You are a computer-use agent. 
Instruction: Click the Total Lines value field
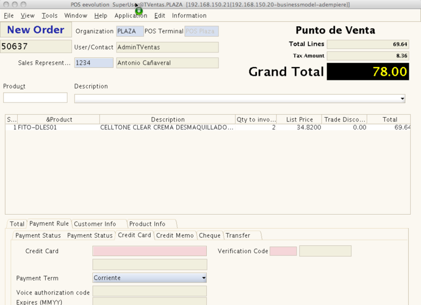(x=368, y=44)
